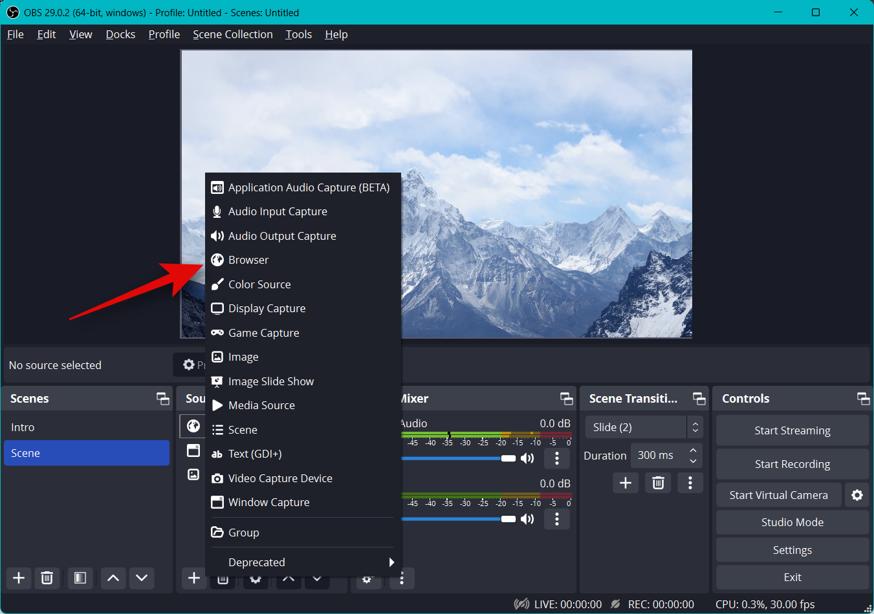Move the selected scene up
The image size is (874, 614).
pyautogui.click(x=113, y=578)
